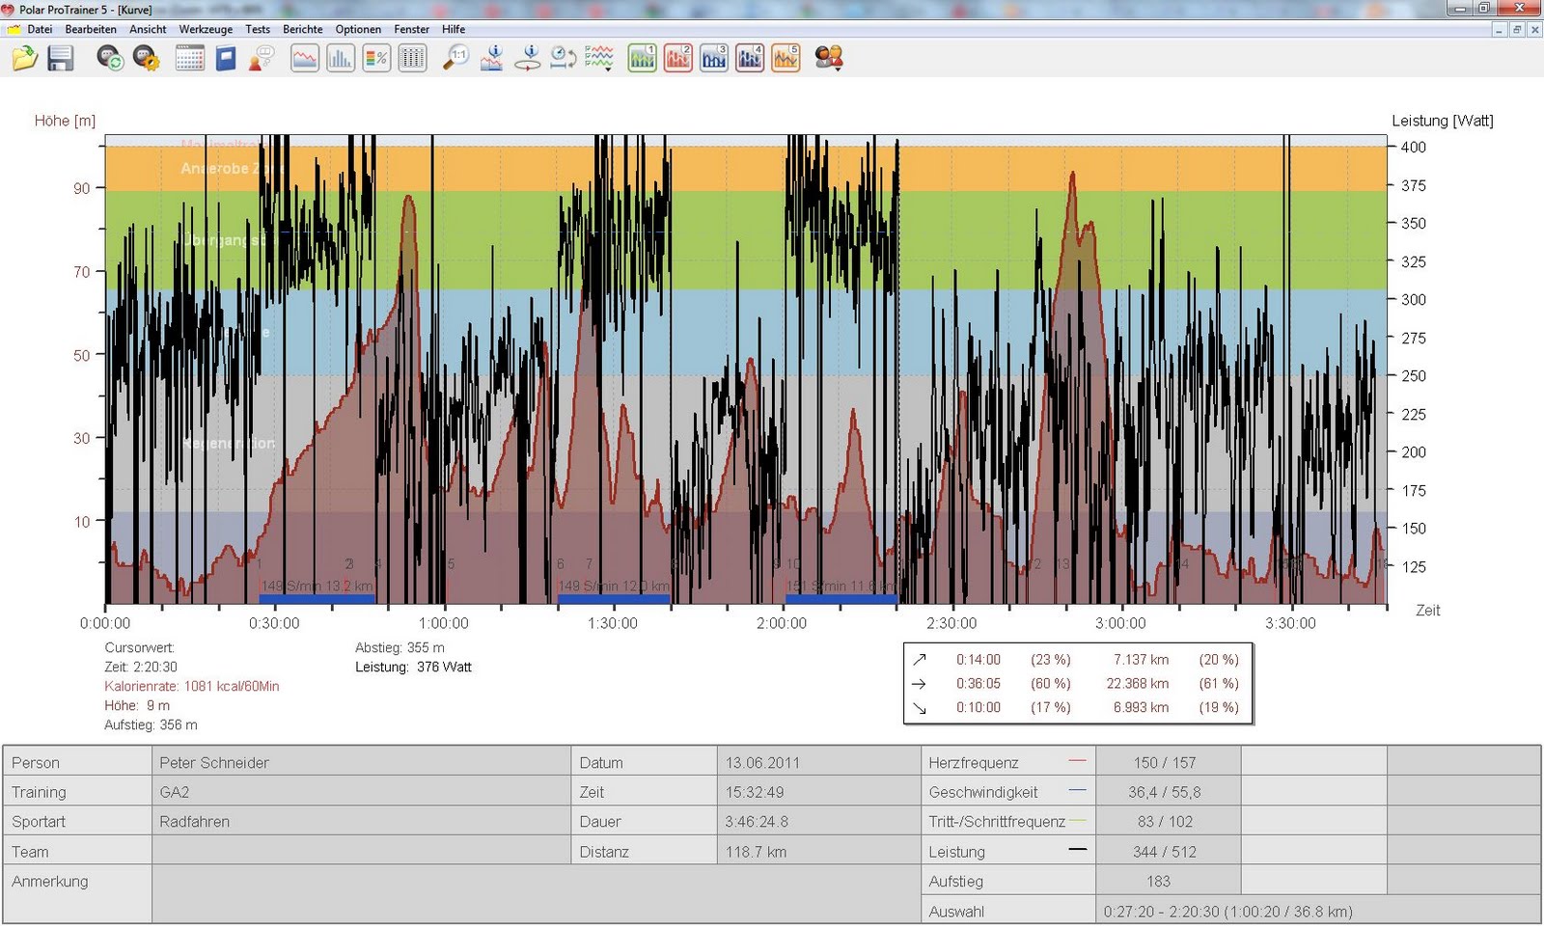Open the blue diary book icon
Image resolution: width=1544 pixels, height=928 pixels.
click(x=226, y=59)
